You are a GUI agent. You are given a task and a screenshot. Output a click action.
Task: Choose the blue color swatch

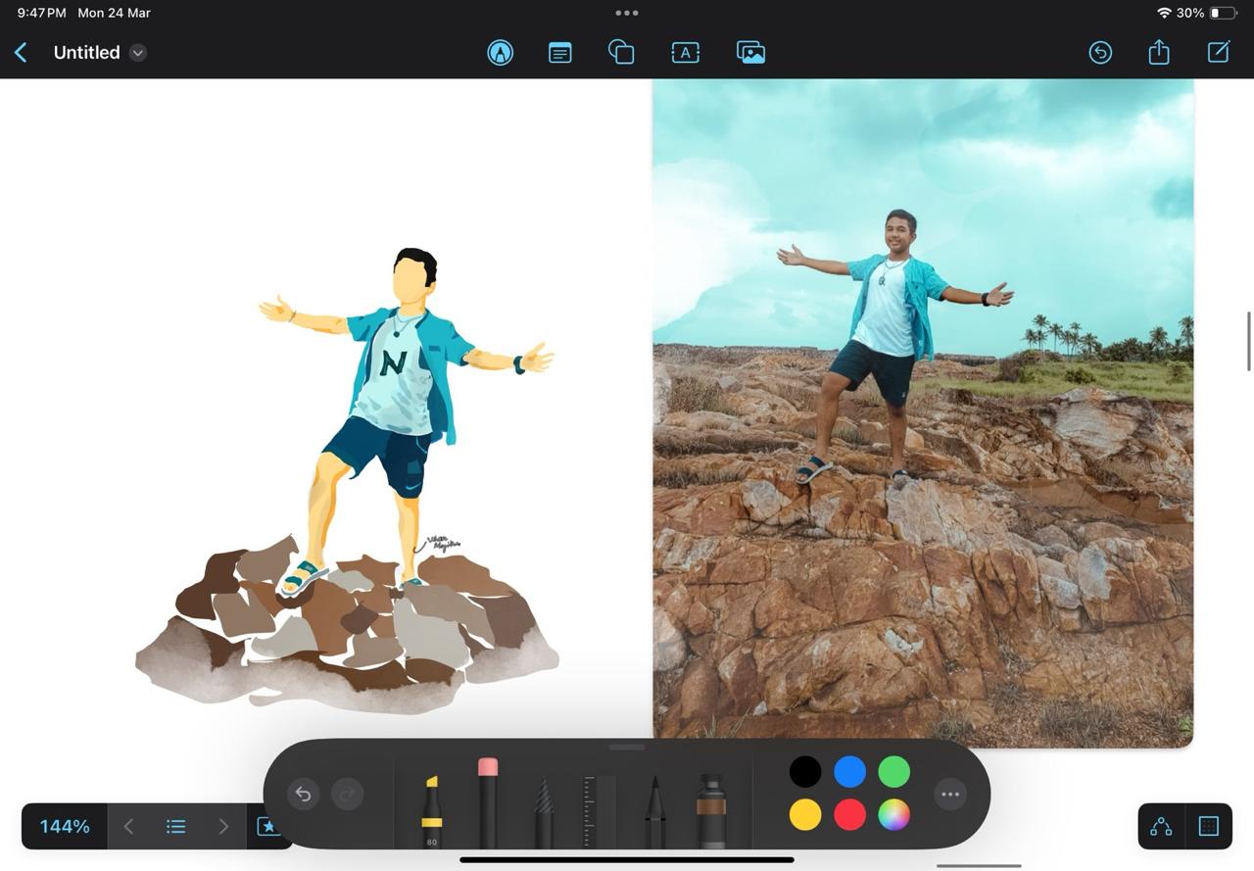849,772
